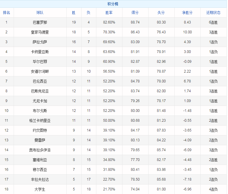Select team name 安道尔河畔
This screenshot has width=228, height=194.
click(40, 71)
